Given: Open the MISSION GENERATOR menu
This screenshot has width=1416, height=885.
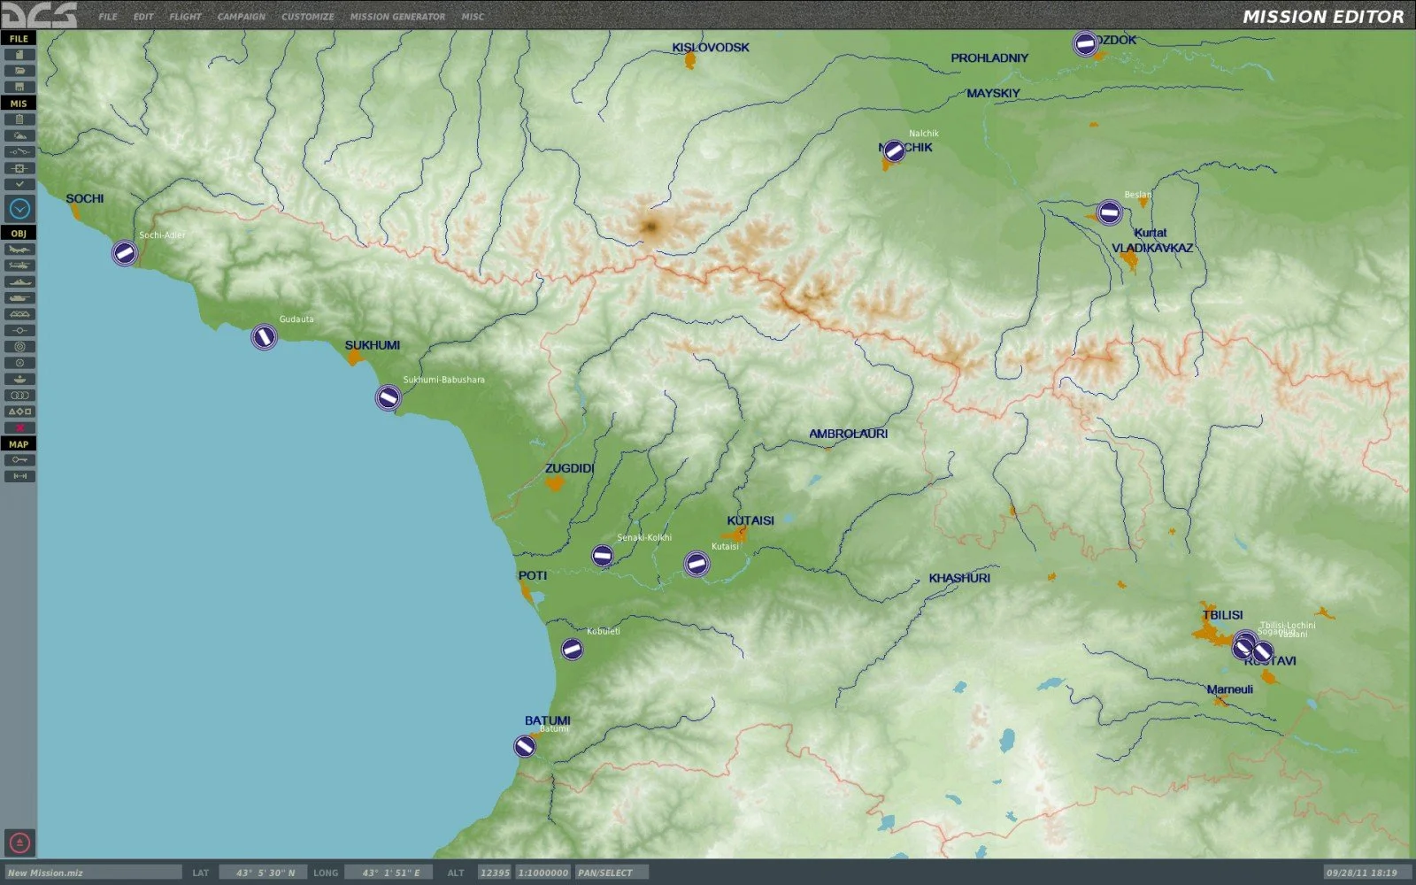Looking at the screenshot, I should 397,17.
